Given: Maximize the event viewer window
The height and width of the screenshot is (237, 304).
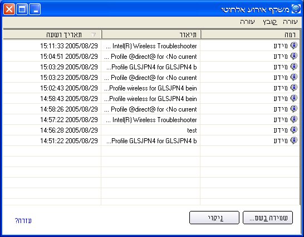Looking at the screenshot, I should point(22,9).
